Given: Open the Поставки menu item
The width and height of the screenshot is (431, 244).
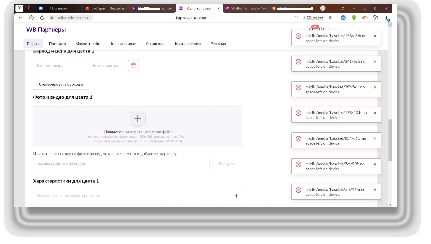Looking at the screenshot, I should [58, 44].
